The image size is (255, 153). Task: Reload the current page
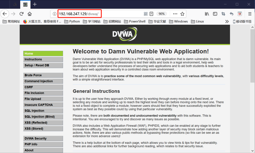22,14
